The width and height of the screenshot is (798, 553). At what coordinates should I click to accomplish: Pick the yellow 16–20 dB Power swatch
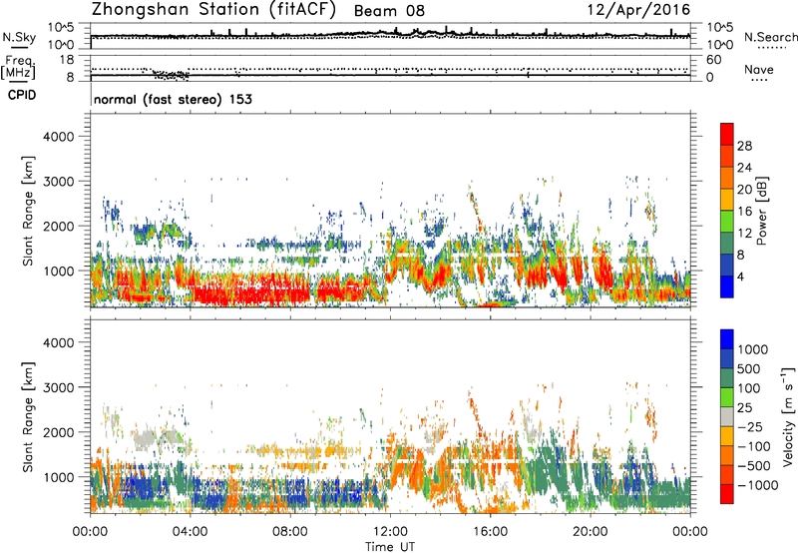(x=727, y=200)
